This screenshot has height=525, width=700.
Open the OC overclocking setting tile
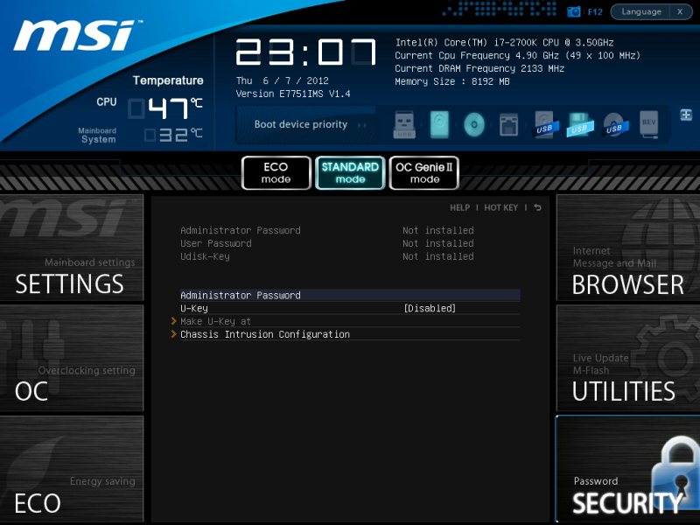(x=72, y=358)
